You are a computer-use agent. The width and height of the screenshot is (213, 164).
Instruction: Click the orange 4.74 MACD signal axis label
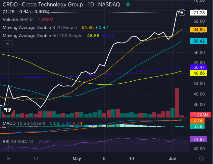pos(197,121)
